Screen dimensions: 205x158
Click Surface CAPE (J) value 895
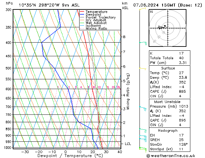click(x=183, y=91)
